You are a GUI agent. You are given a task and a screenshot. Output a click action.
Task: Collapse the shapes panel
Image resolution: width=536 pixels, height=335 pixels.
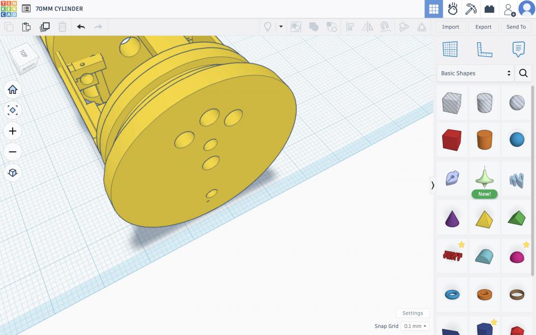(x=433, y=185)
